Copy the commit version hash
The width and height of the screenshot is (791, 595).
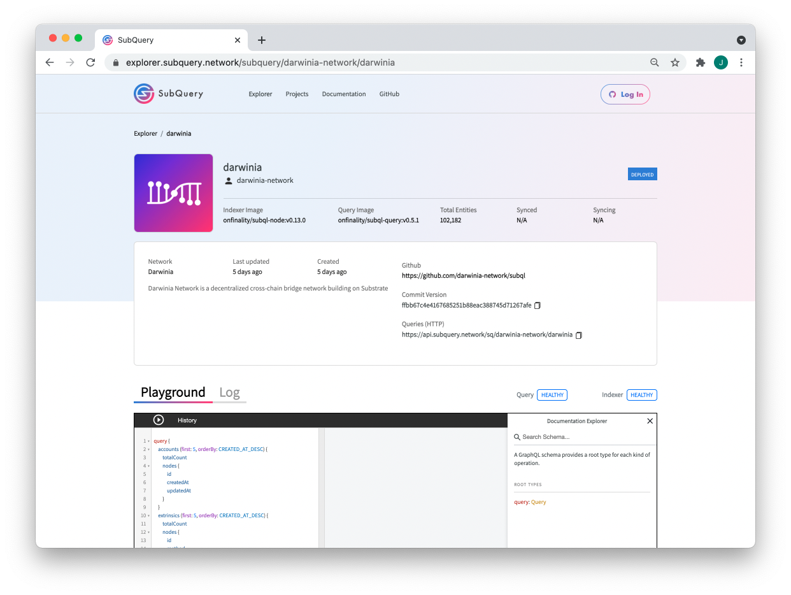pyautogui.click(x=538, y=306)
